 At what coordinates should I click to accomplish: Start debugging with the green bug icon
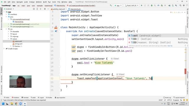pos(151,6)
